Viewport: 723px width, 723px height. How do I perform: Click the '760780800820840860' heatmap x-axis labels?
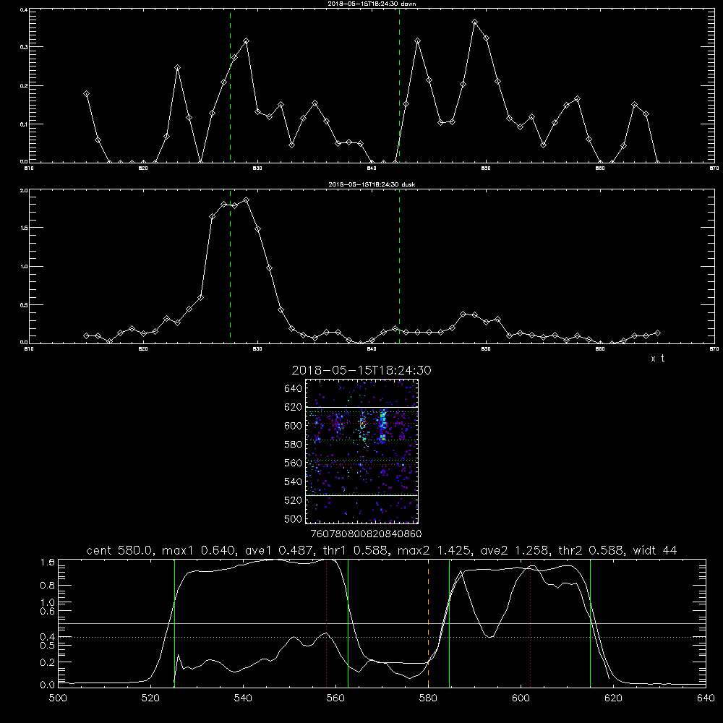[366, 534]
